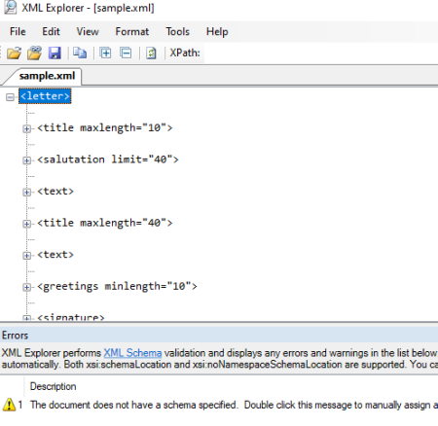This screenshot has height=426, width=438.
Task: Open the Format menu
Action: tap(132, 32)
